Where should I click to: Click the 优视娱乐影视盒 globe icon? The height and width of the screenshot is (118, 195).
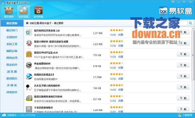pyautogui.click(x=29, y=76)
